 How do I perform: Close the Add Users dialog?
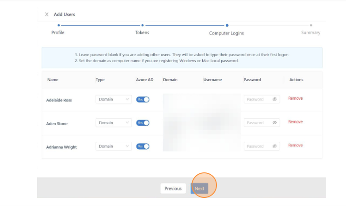(x=47, y=14)
